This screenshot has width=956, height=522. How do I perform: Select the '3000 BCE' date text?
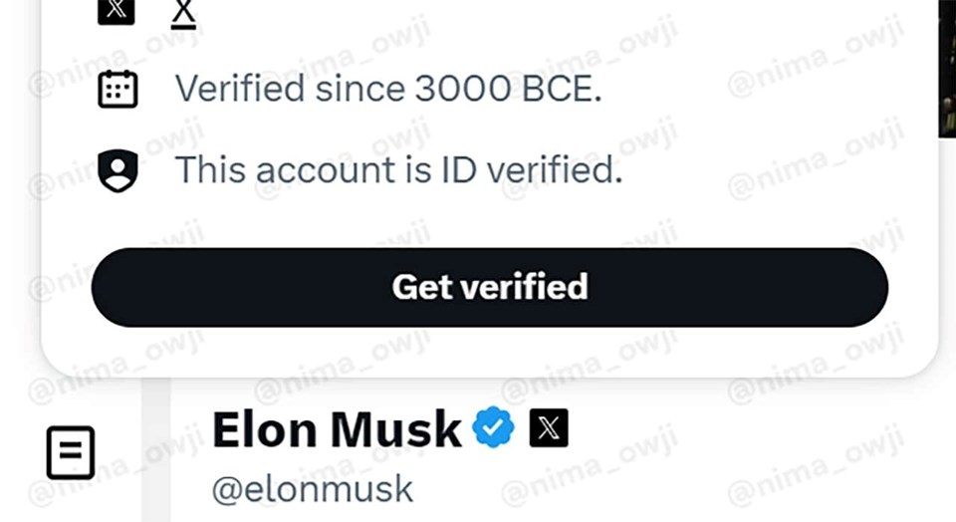(509, 89)
